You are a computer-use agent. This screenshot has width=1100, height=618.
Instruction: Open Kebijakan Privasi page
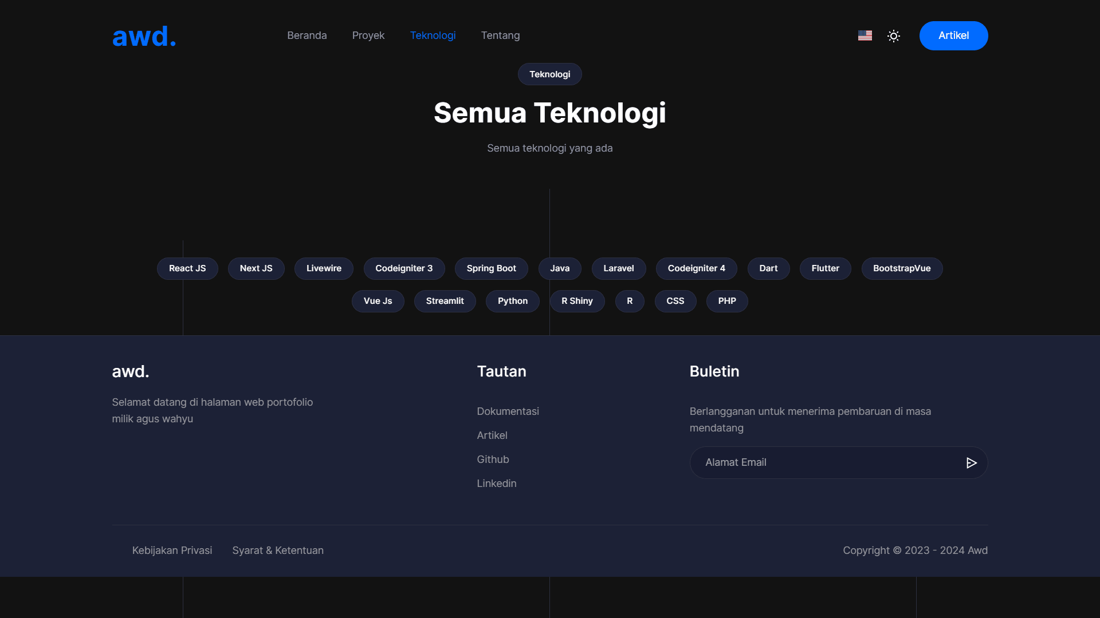pyautogui.click(x=172, y=550)
